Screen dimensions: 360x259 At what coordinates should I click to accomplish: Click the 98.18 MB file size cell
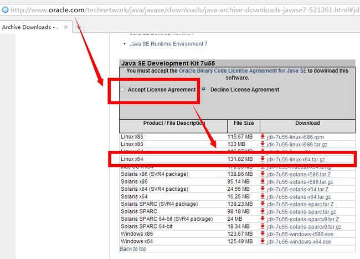(x=238, y=211)
